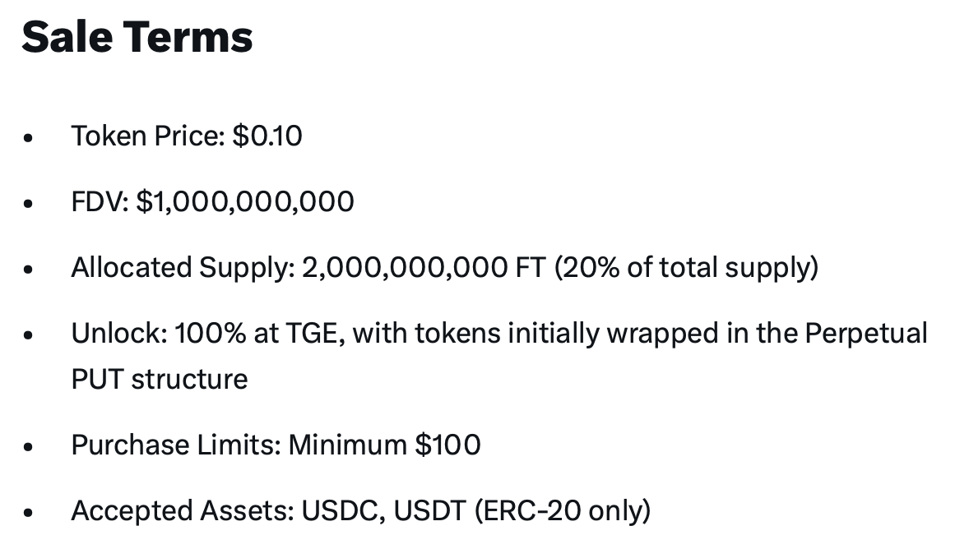Viewport: 969px width, 549px height.
Task: Click the word Perpetual in the Unlock line
Action: click(865, 333)
